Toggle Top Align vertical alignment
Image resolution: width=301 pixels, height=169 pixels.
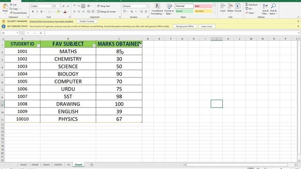click(74, 6)
